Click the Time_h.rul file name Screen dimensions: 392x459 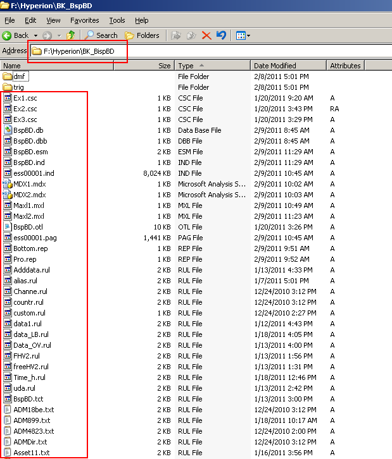[x=29, y=377]
